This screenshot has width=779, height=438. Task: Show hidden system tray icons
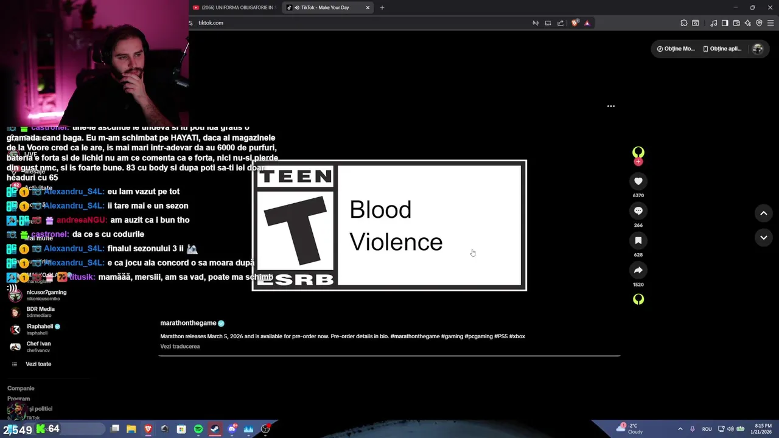click(x=680, y=429)
